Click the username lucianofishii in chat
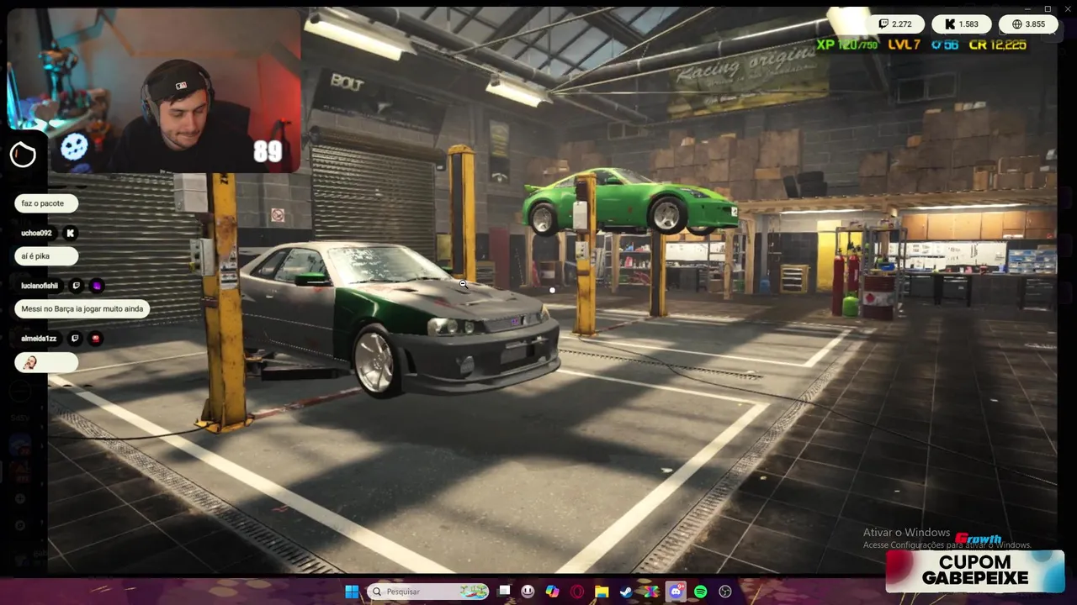 tap(40, 286)
